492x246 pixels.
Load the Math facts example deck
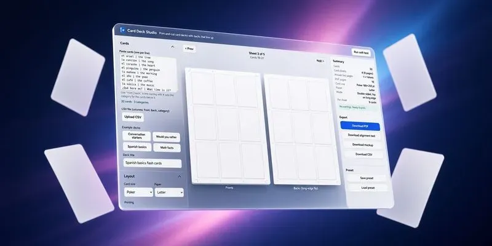point(167,148)
